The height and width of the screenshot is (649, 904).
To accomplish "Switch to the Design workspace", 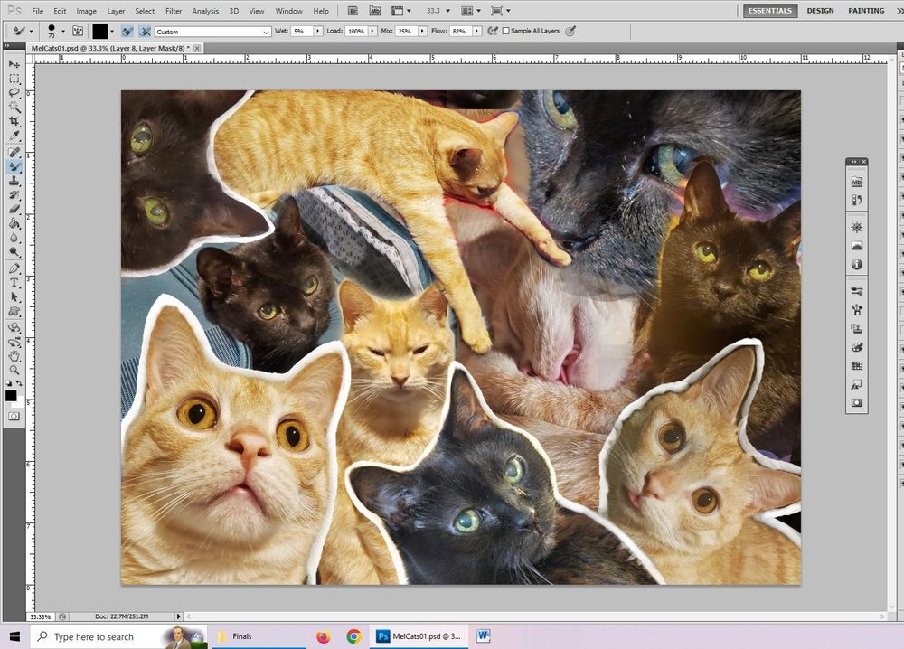I will pyautogui.click(x=820, y=10).
